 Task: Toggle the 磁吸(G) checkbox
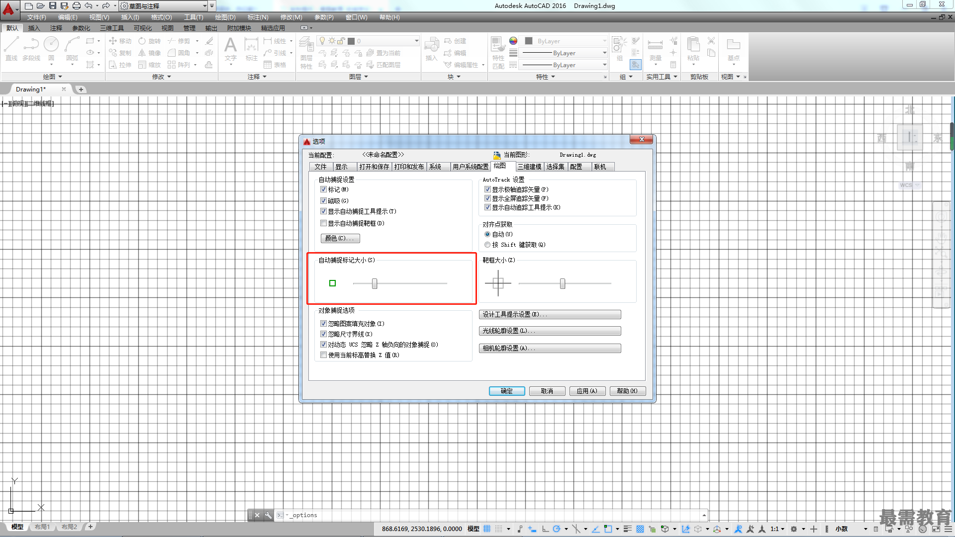323,201
